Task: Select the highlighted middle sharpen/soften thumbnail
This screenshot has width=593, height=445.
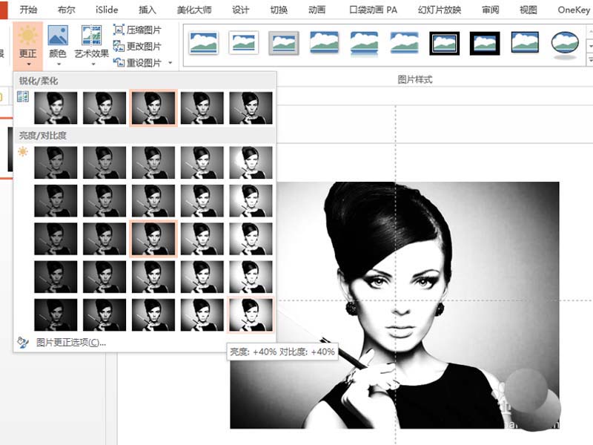Action: click(x=153, y=108)
